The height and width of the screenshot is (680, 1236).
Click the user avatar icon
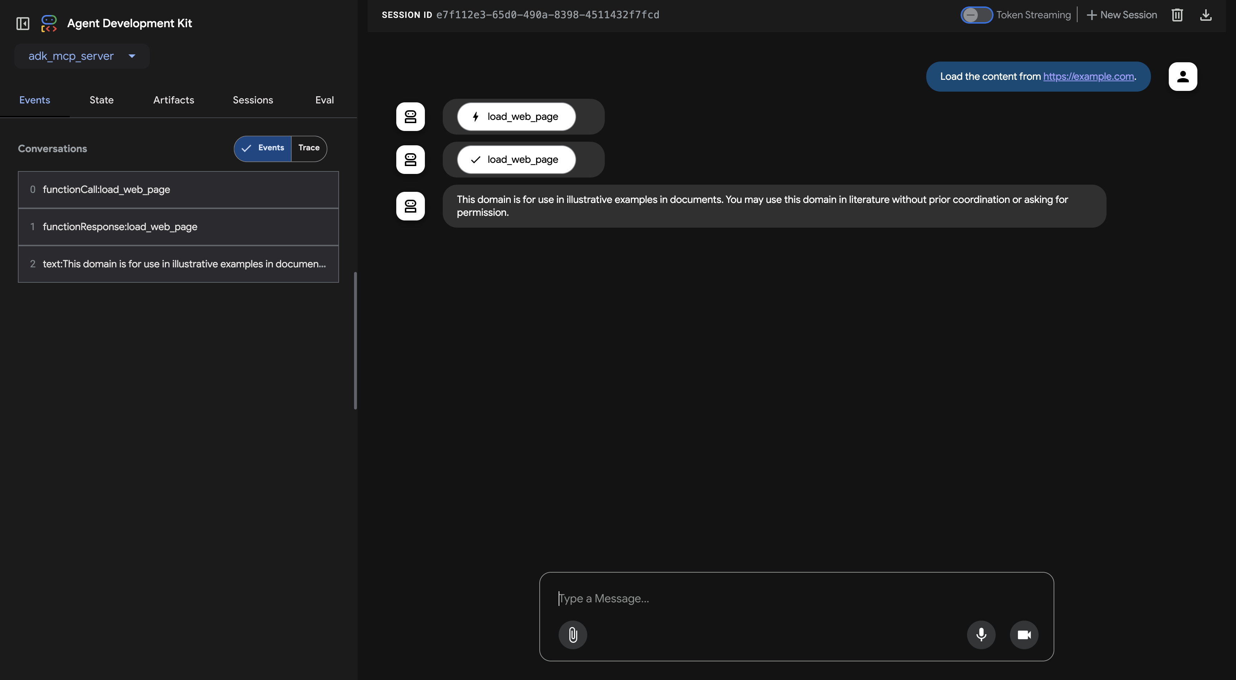[x=1182, y=76]
